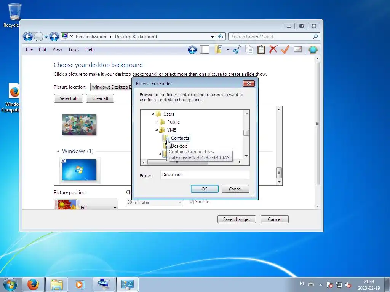
Task: Click the folder tree vertical scrollbar thumb
Action: coord(246,133)
